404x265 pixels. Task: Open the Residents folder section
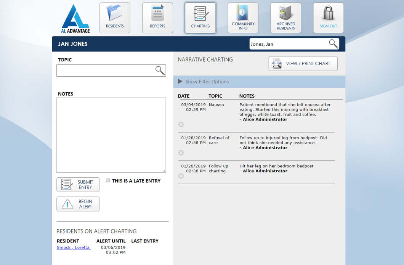click(115, 18)
